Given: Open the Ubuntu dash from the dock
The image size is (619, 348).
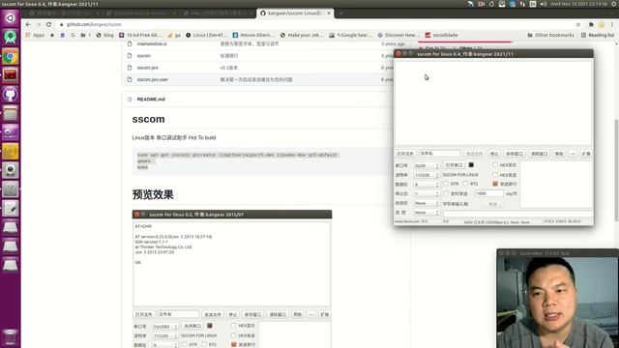Looking at the screenshot, I should 11,18.
